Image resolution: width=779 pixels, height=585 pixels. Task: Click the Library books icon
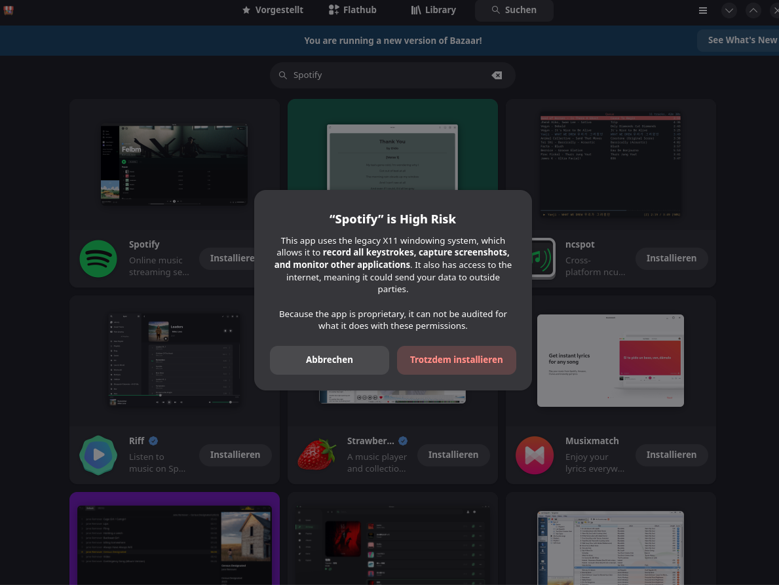(416, 10)
